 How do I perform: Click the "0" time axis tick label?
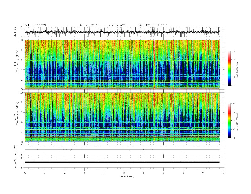(25, 173)
